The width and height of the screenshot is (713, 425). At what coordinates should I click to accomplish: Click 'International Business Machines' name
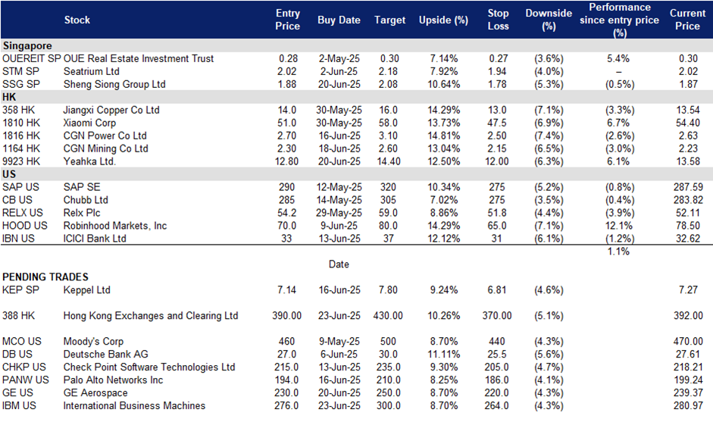click(x=134, y=405)
